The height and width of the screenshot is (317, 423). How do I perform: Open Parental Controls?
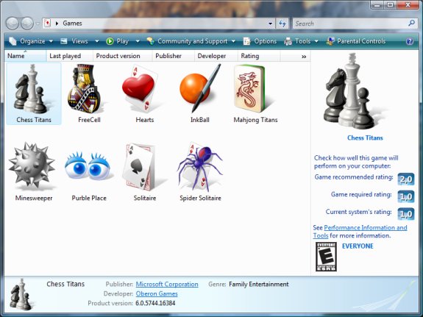click(x=356, y=41)
